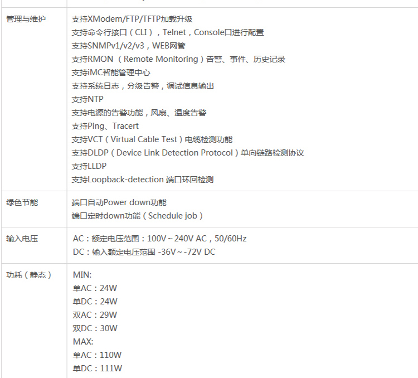Click the 支持系统日志 分级告警 line

click(143, 86)
